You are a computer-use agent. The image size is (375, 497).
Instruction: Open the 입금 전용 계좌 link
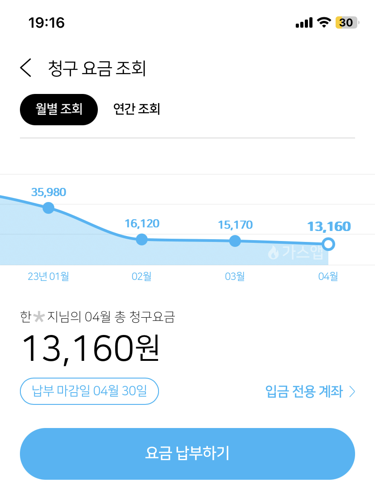point(304,391)
